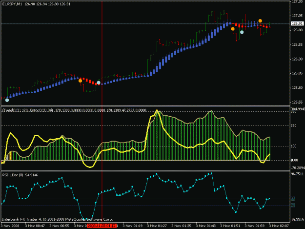Click the 250 level on the CCI scale
The height and width of the screenshot is (229, 305).
(293, 125)
